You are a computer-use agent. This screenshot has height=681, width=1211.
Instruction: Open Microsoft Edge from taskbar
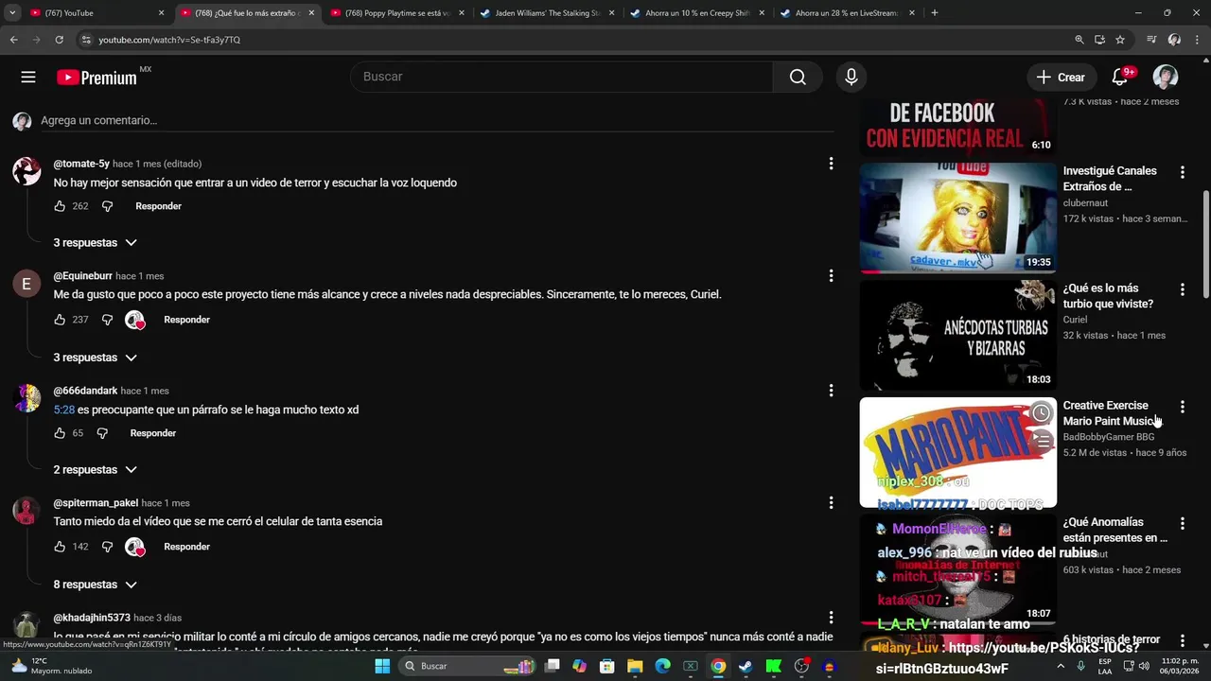point(663,666)
